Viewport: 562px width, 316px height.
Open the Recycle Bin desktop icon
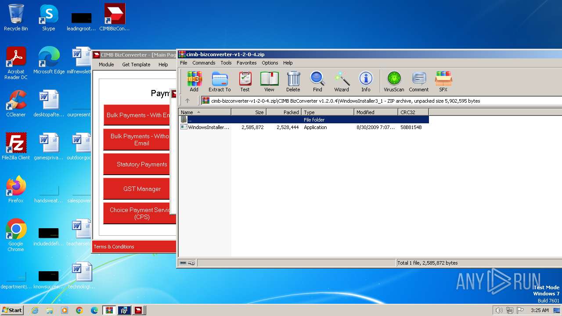16,18
